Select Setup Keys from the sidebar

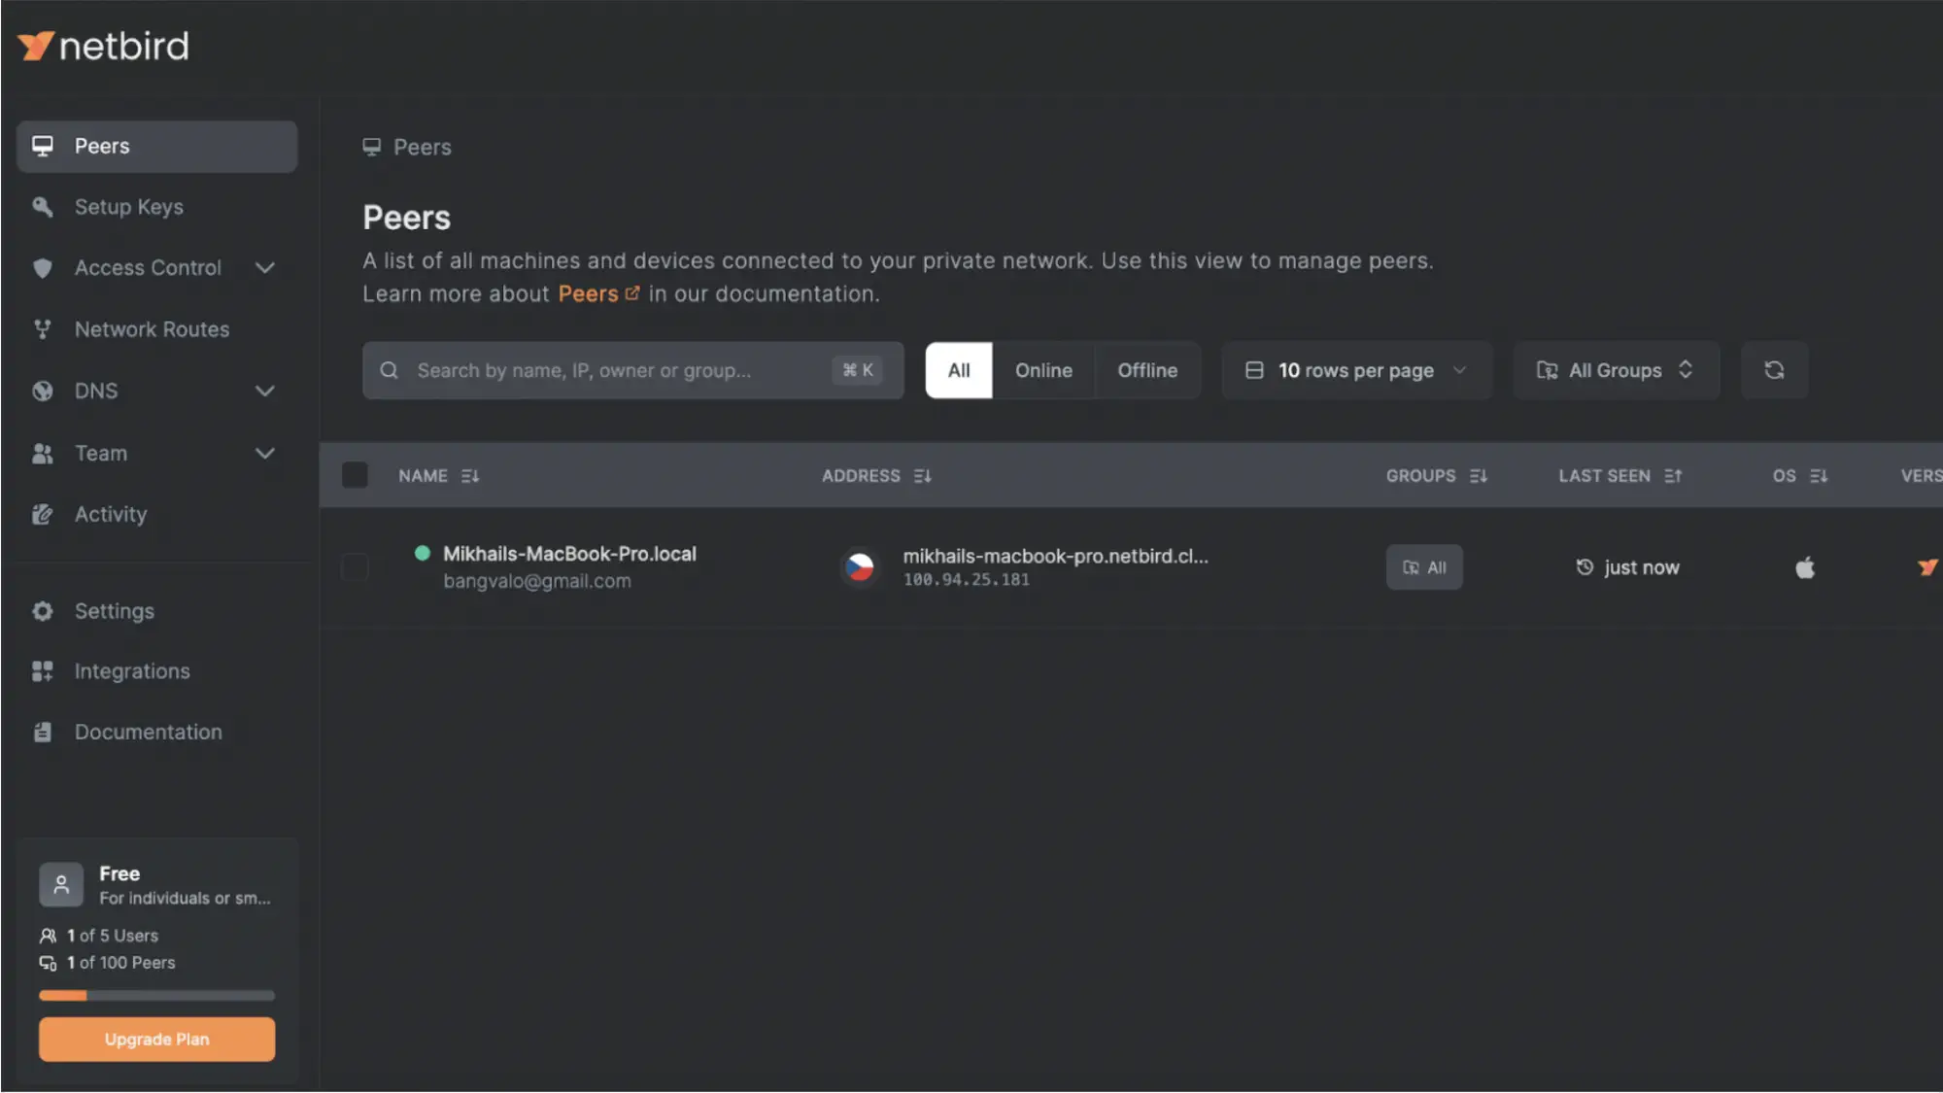pos(127,206)
